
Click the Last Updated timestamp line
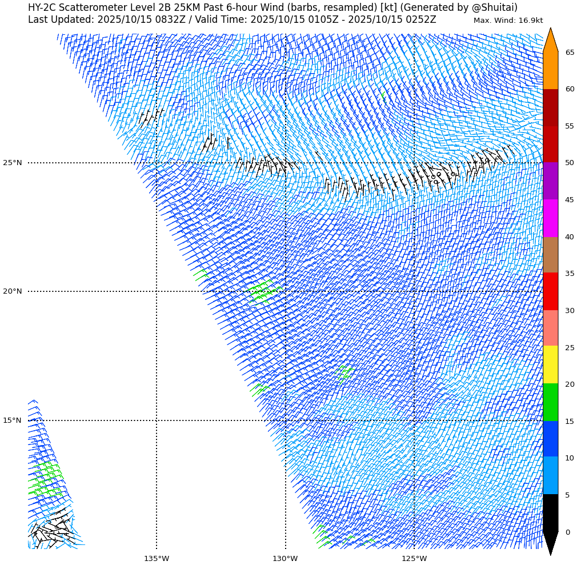pos(232,20)
